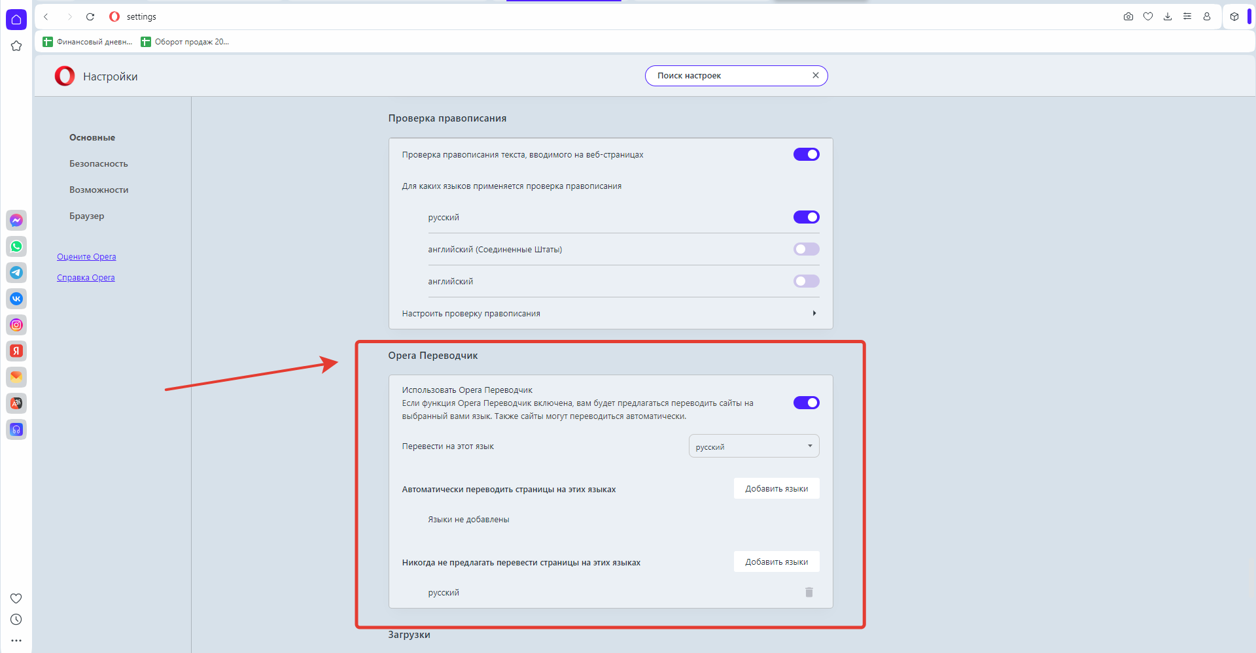This screenshot has height=653, width=1256.
Task: Go back with the browser back arrow
Action: [x=46, y=17]
